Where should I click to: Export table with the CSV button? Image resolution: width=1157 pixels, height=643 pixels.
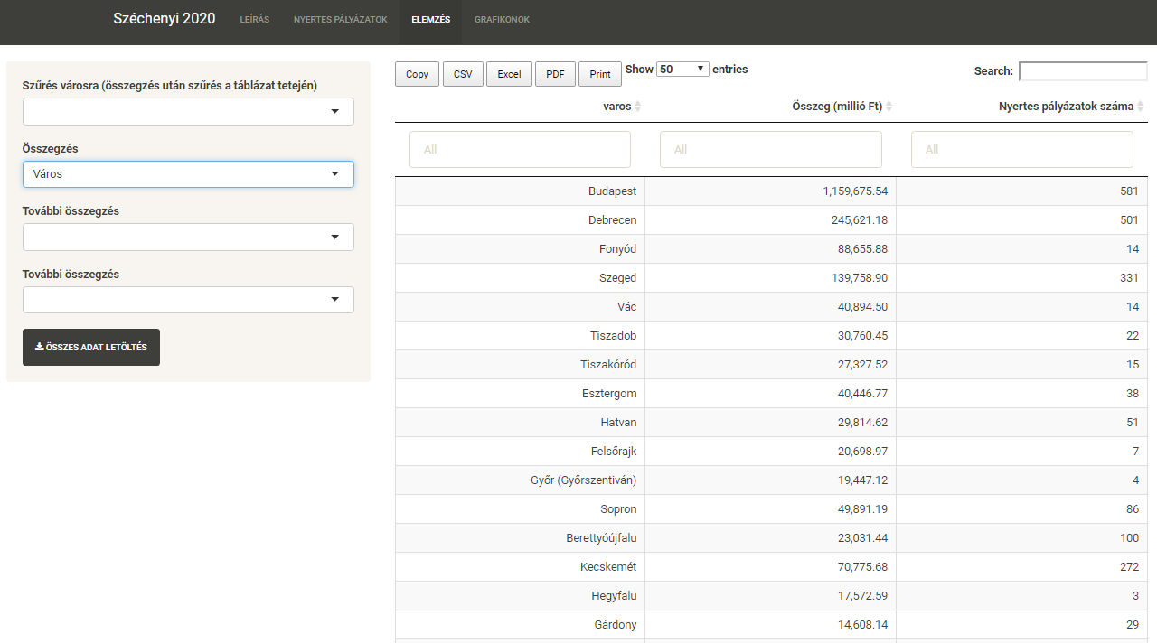(x=463, y=74)
